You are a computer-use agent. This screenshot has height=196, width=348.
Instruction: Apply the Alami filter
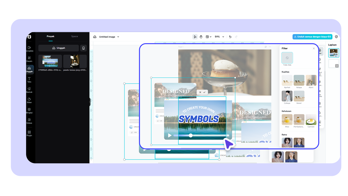311,80
